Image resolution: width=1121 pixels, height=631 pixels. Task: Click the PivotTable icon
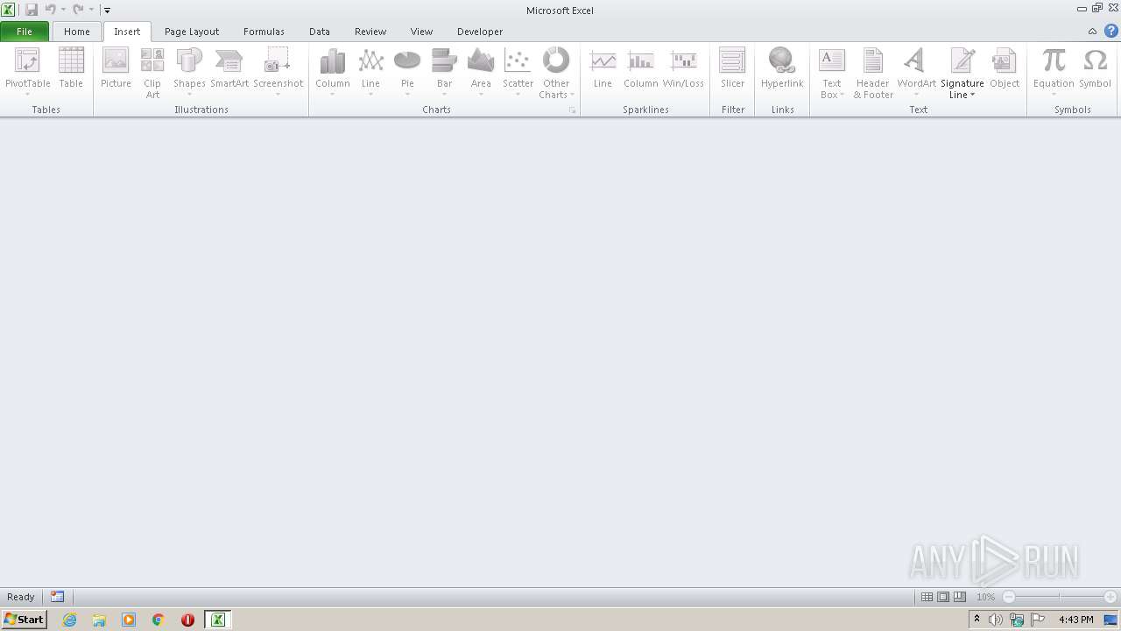pos(27,61)
